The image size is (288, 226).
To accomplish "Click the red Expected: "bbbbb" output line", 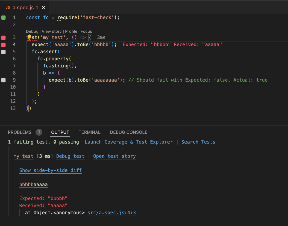I will coord(43,198).
